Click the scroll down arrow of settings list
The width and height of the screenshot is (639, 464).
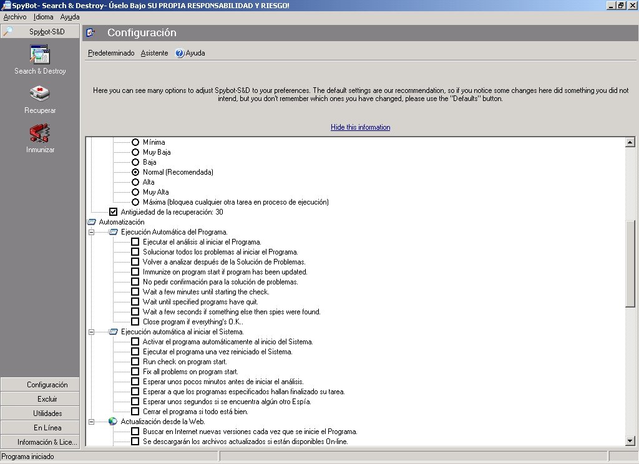tap(630, 441)
